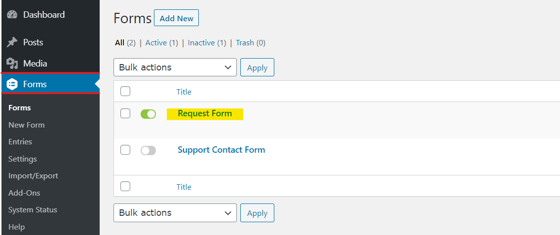Click the Forms hexagon icon in sidebar
560x235 pixels.
click(12, 84)
